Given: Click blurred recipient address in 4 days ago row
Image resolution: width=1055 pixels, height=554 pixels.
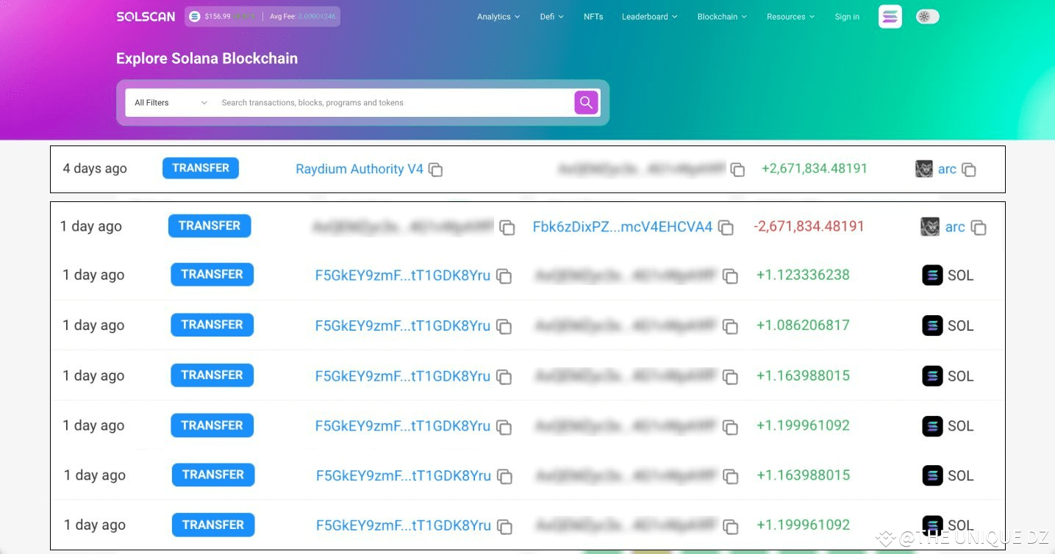Looking at the screenshot, I should click(x=642, y=169).
